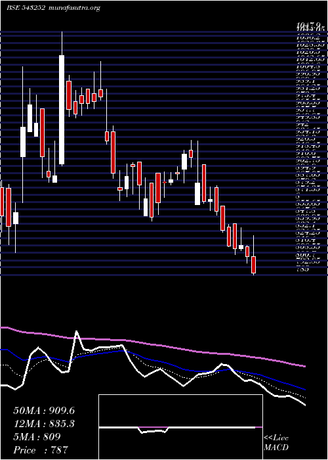328x460 pixels.
Task: Click the 942 price axis label
Action: 302,124
